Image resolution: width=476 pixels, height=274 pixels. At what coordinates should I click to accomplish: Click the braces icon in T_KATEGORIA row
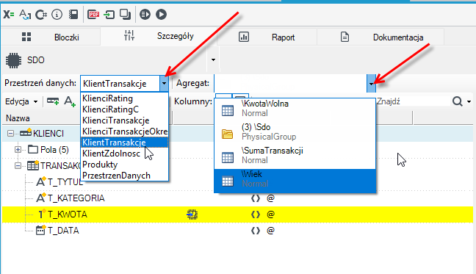click(x=256, y=198)
